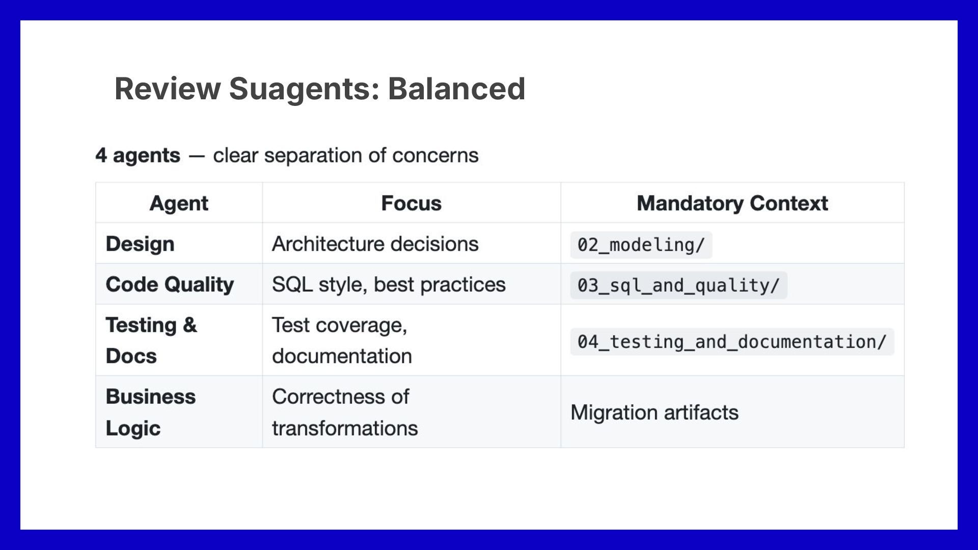Click the 04_testing_and_documentation/ code label
The width and height of the screenshot is (978, 550).
pyautogui.click(x=731, y=342)
